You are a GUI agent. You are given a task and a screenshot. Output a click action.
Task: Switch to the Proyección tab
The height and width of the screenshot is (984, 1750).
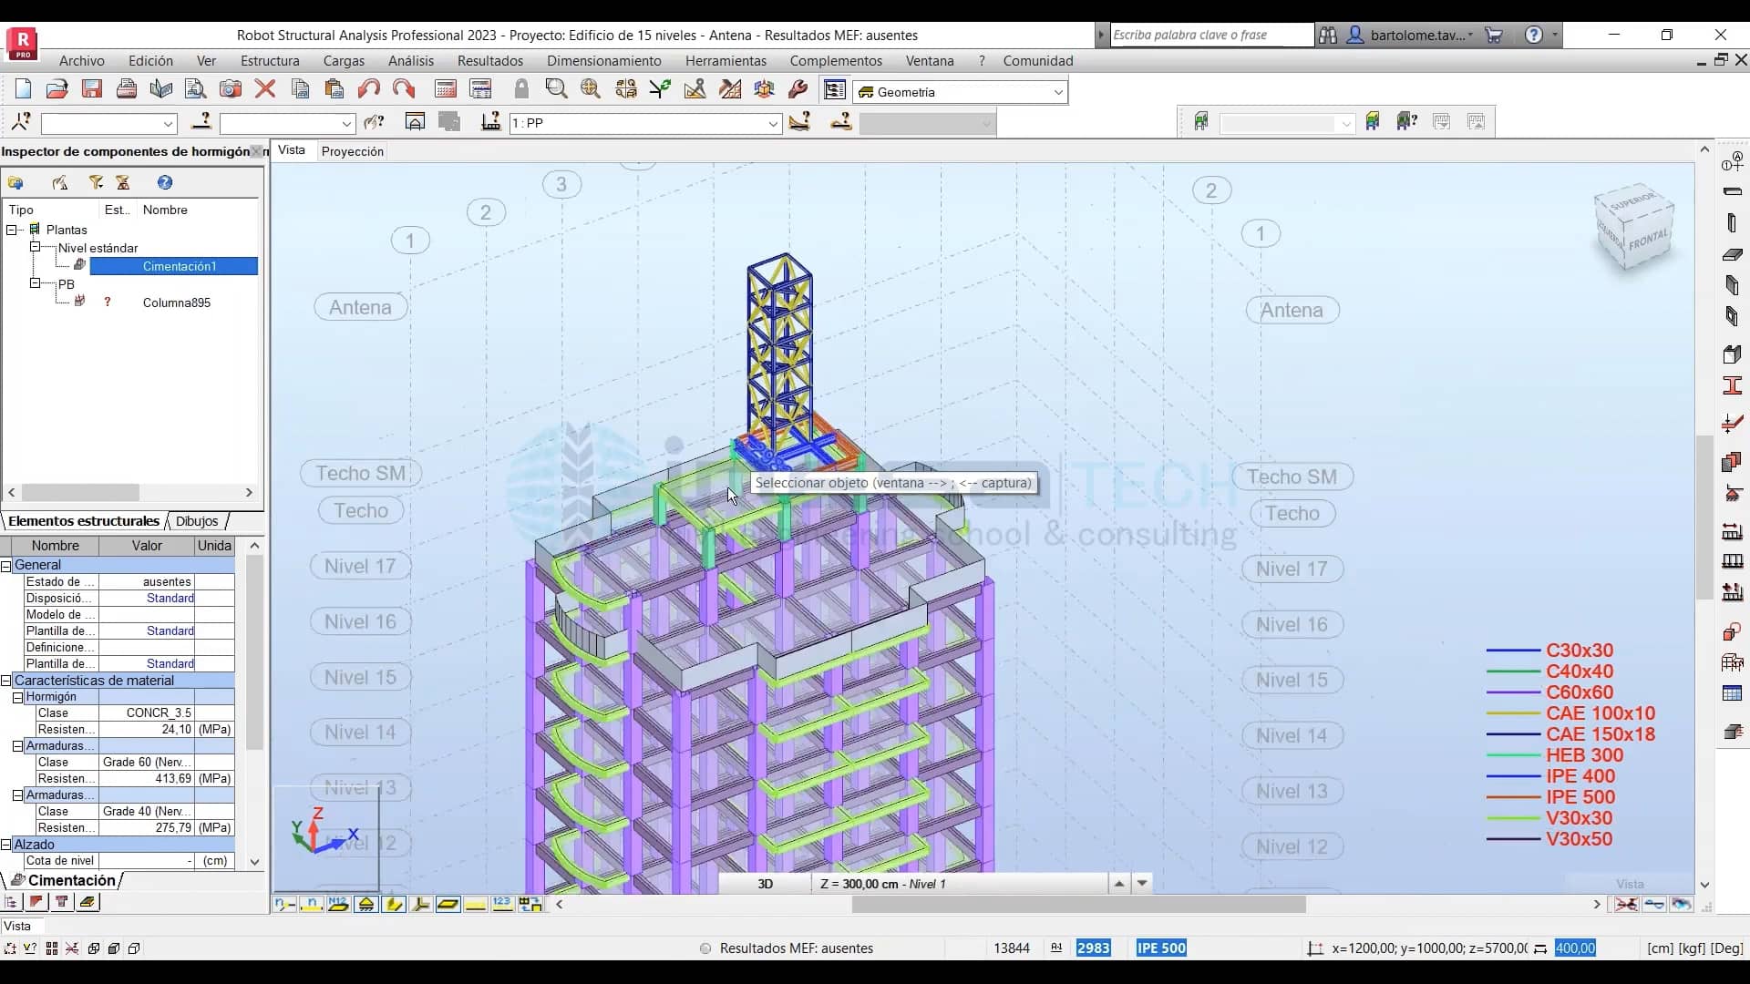pyautogui.click(x=353, y=151)
